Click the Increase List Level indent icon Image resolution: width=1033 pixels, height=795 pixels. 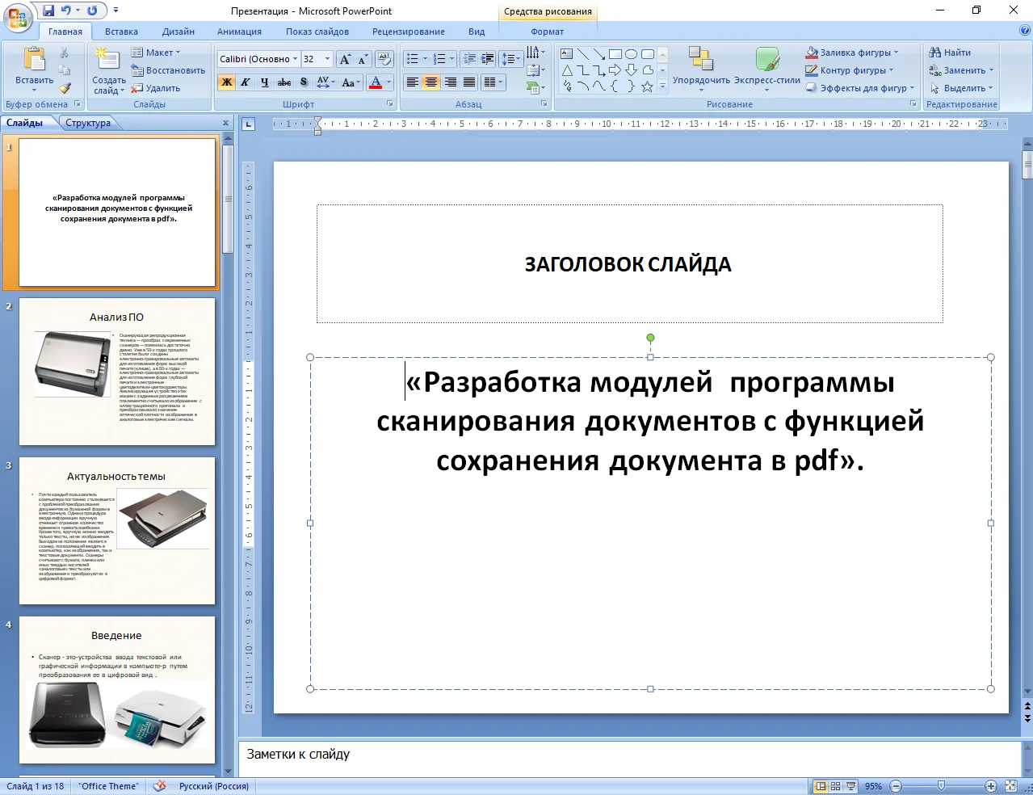[487, 59]
